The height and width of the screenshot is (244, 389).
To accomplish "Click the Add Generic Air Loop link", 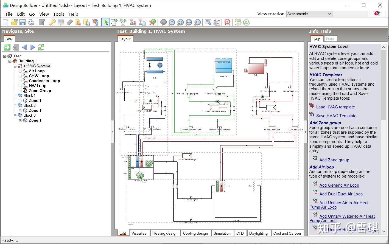I will tap(339, 185).
